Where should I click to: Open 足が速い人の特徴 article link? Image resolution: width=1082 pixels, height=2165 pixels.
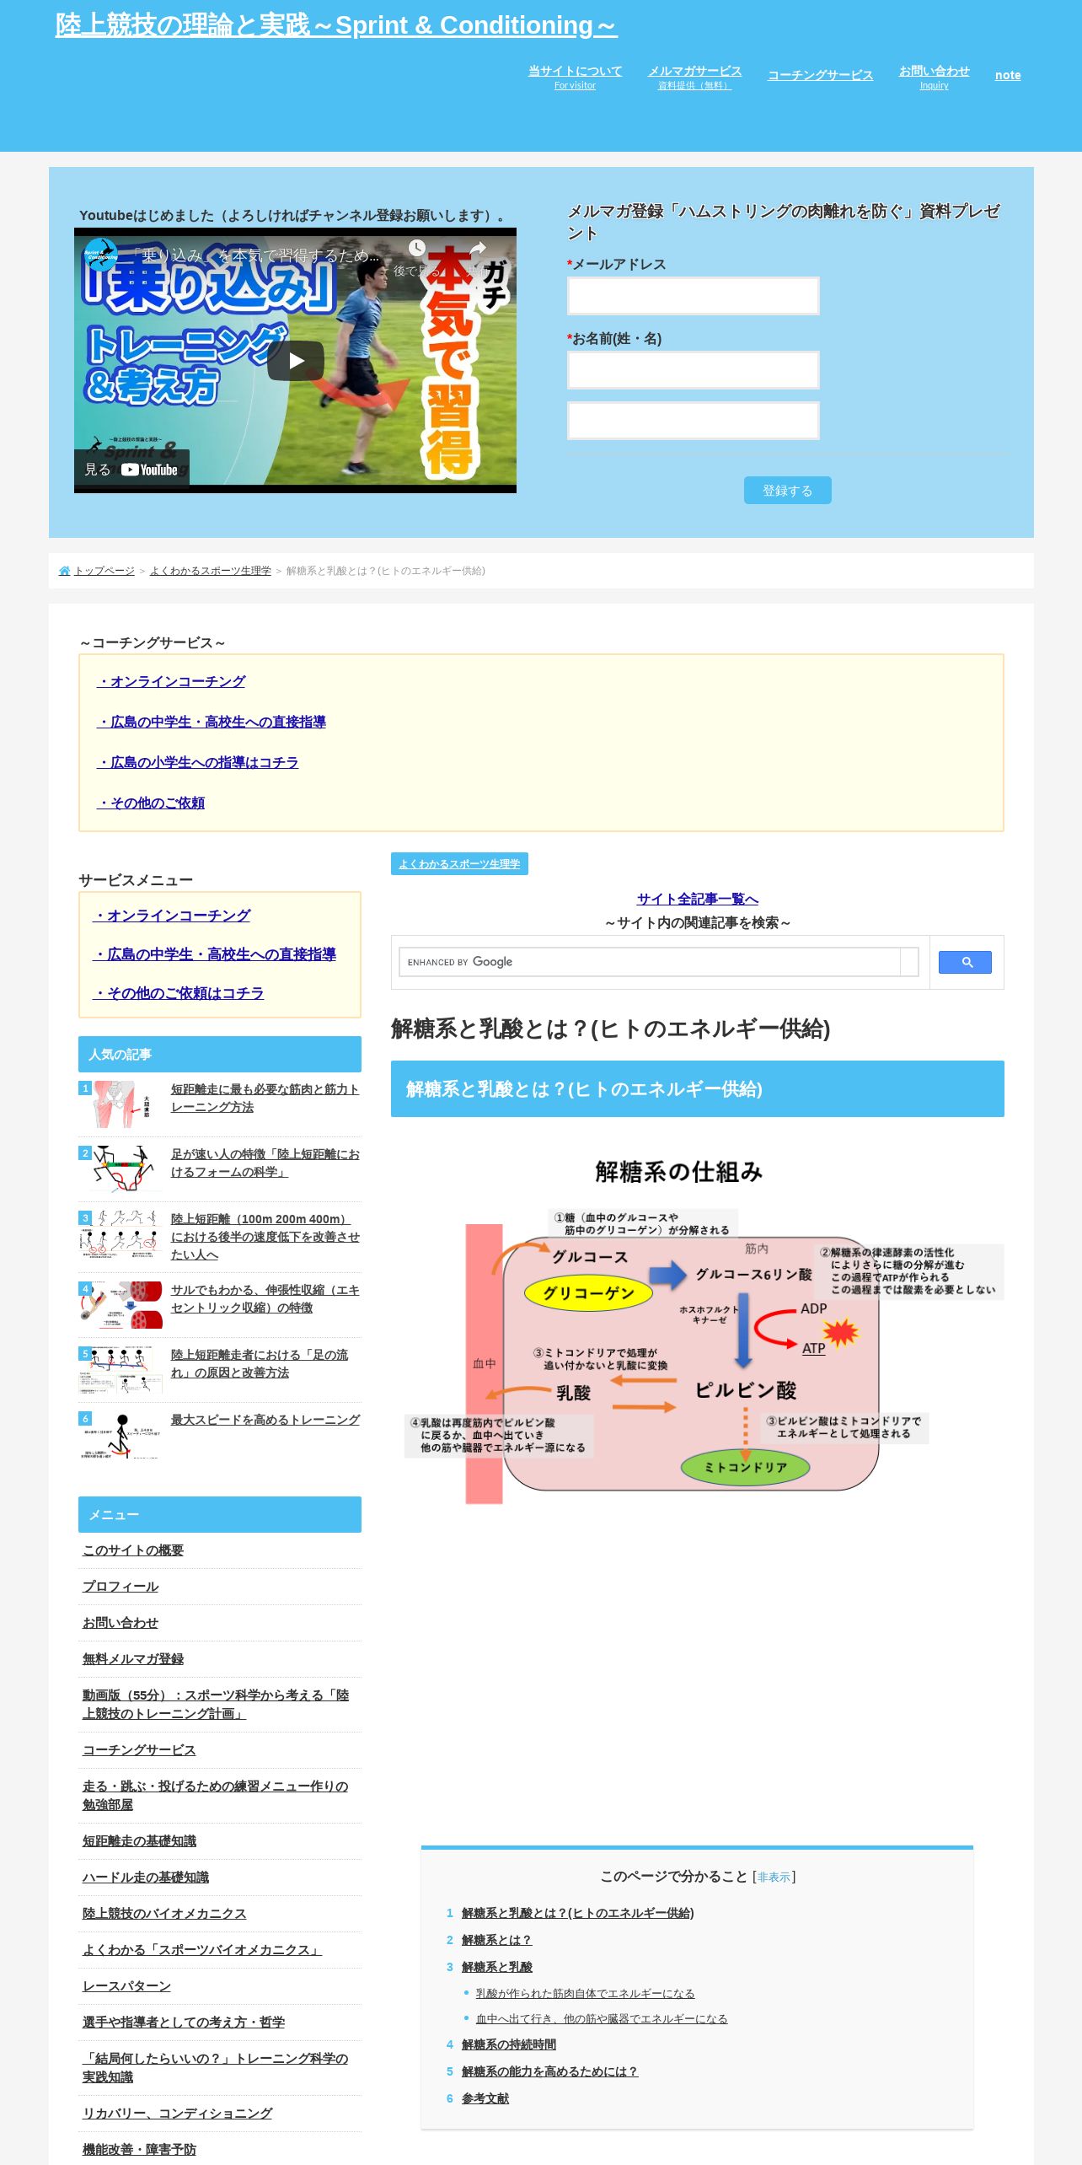tap(265, 1163)
